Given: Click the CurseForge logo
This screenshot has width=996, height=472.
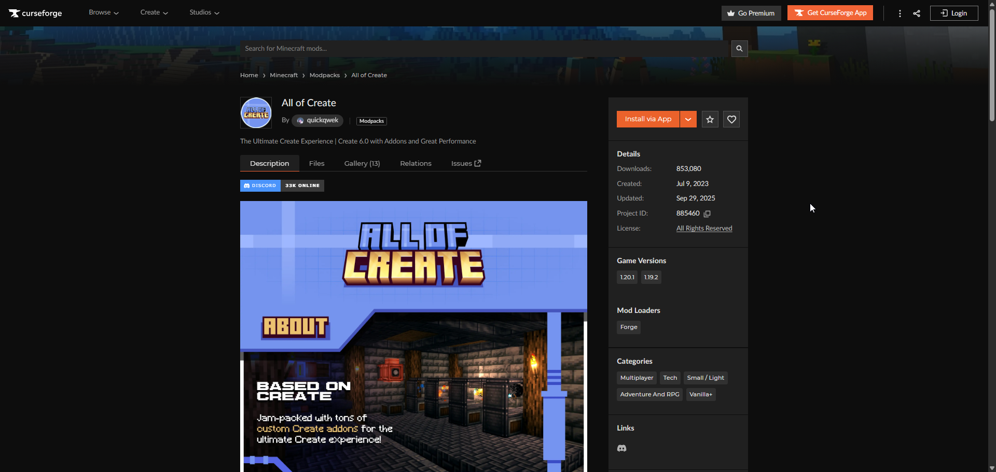Looking at the screenshot, I should (35, 13).
